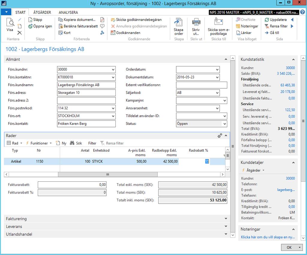This screenshot has width=307, height=255.
Task: Click the Visa icon in the ribbon
Action: pyautogui.click(x=10, y=25)
